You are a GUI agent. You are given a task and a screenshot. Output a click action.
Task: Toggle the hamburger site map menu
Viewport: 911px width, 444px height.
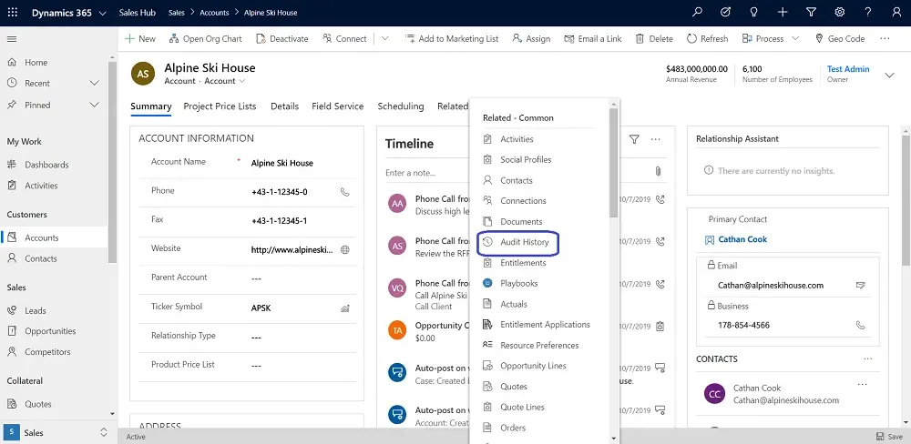point(12,39)
